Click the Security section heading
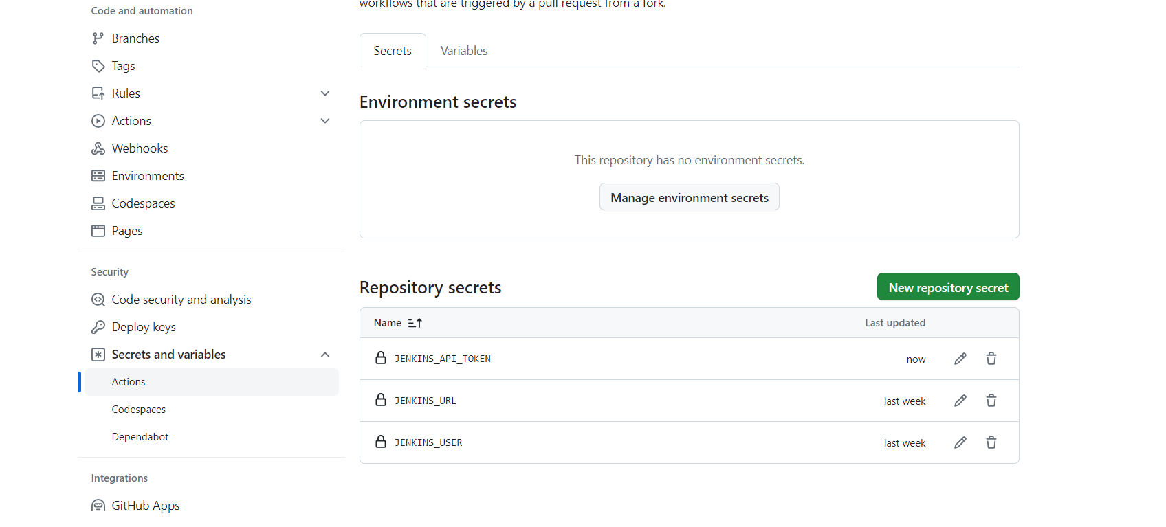 109,272
